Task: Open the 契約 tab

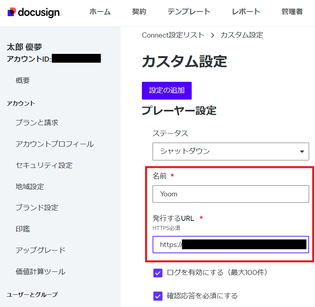Action: coord(139,11)
